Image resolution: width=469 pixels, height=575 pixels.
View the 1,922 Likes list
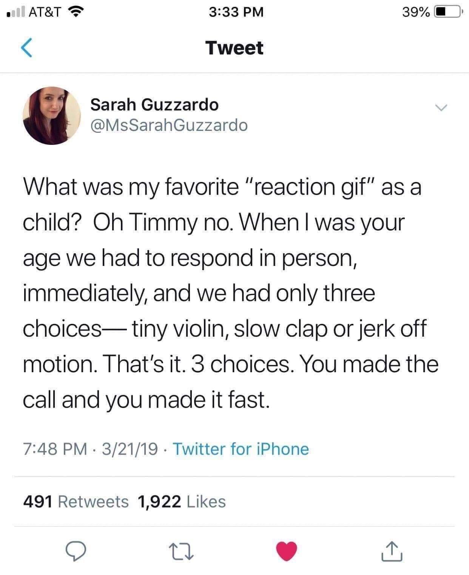click(x=182, y=502)
